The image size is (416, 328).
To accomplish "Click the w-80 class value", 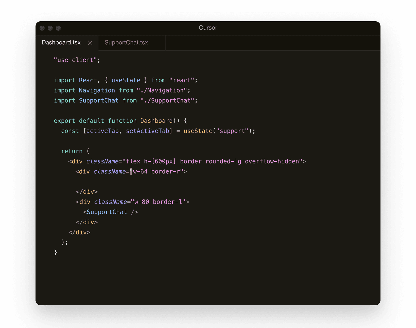I will pos(142,202).
